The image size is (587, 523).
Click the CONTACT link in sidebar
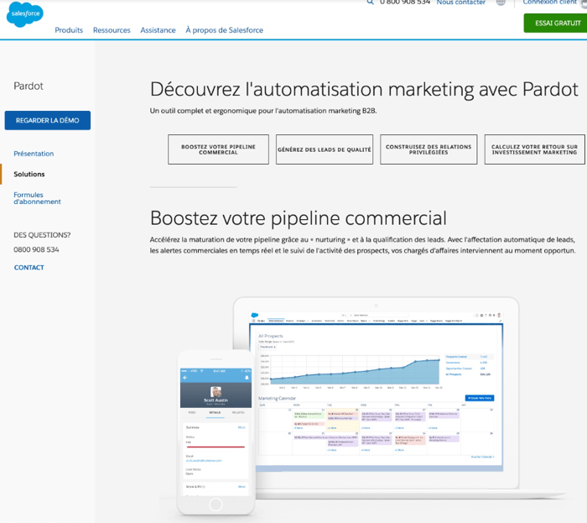(29, 268)
